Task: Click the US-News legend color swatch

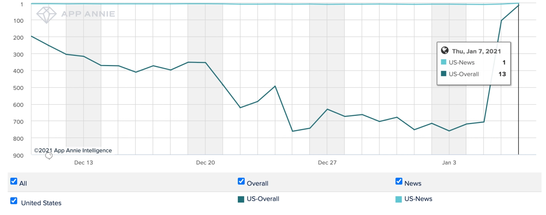Action: [x=399, y=199]
